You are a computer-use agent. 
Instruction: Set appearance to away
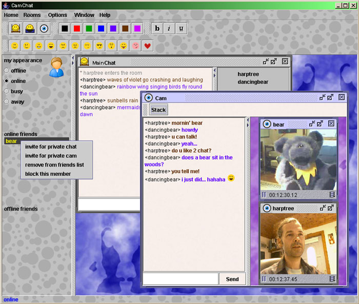7,102
